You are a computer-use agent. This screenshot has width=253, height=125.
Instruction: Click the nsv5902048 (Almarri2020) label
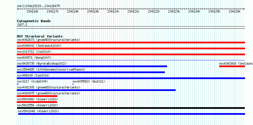[x=38, y=111]
